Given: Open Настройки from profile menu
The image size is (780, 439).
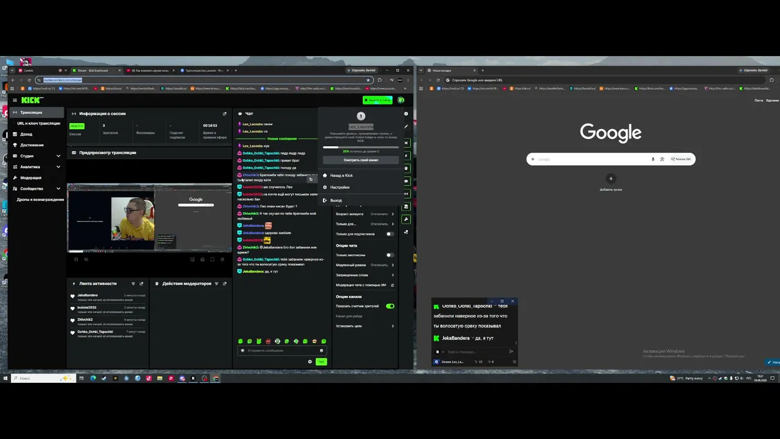Looking at the screenshot, I should (361, 187).
